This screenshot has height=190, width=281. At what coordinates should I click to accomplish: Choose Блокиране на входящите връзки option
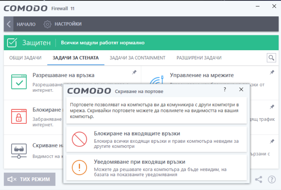pyautogui.click(x=156, y=139)
